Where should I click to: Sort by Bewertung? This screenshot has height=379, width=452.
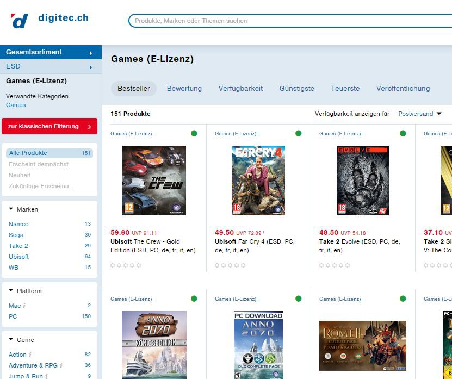[184, 89]
